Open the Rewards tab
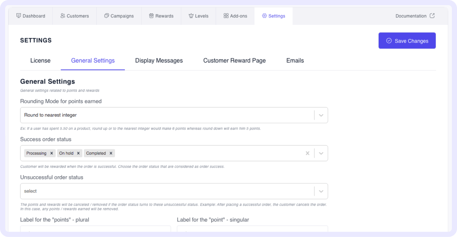 point(161,16)
